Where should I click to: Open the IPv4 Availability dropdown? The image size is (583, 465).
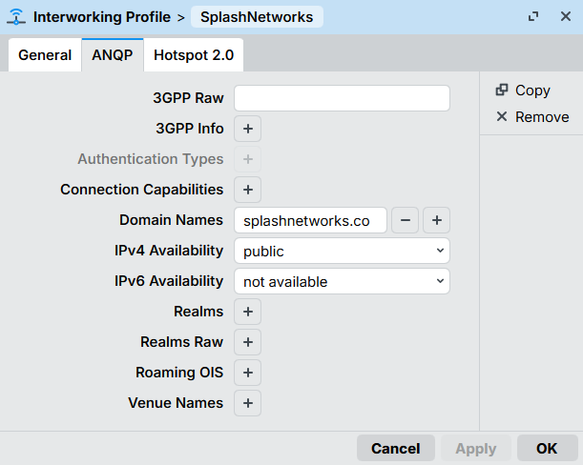click(342, 251)
